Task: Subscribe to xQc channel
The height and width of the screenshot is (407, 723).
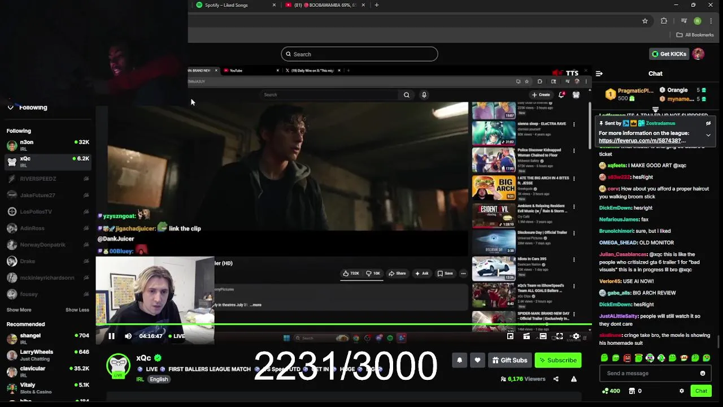Action: click(x=558, y=360)
